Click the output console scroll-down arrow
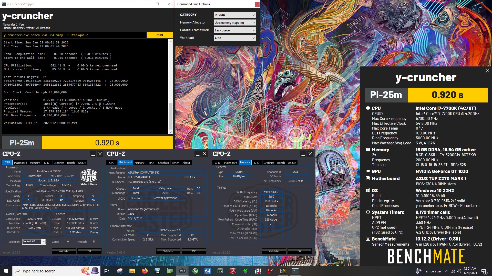The height and width of the screenshot is (276, 492). point(170,132)
